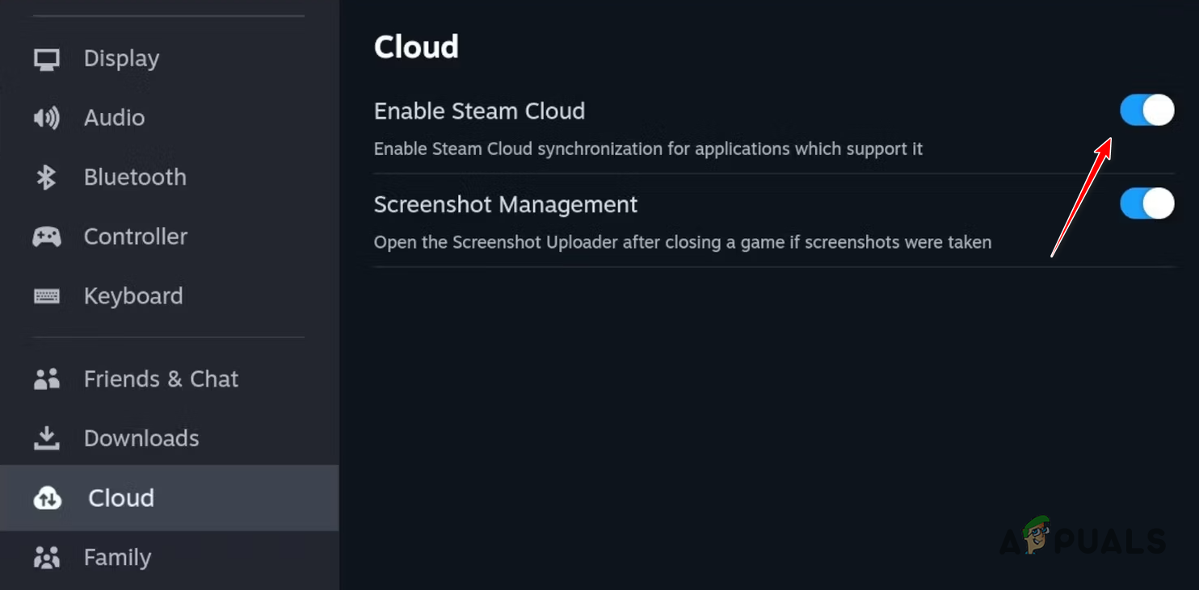Open the Audio settings page
The height and width of the screenshot is (590, 1199).
pos(113,117)
